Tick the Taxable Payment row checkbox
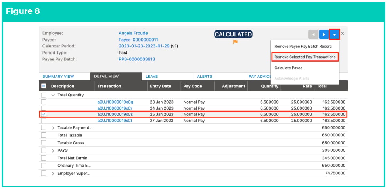The height and width of the screenshot is (189, 387). (x=44, y=127)
